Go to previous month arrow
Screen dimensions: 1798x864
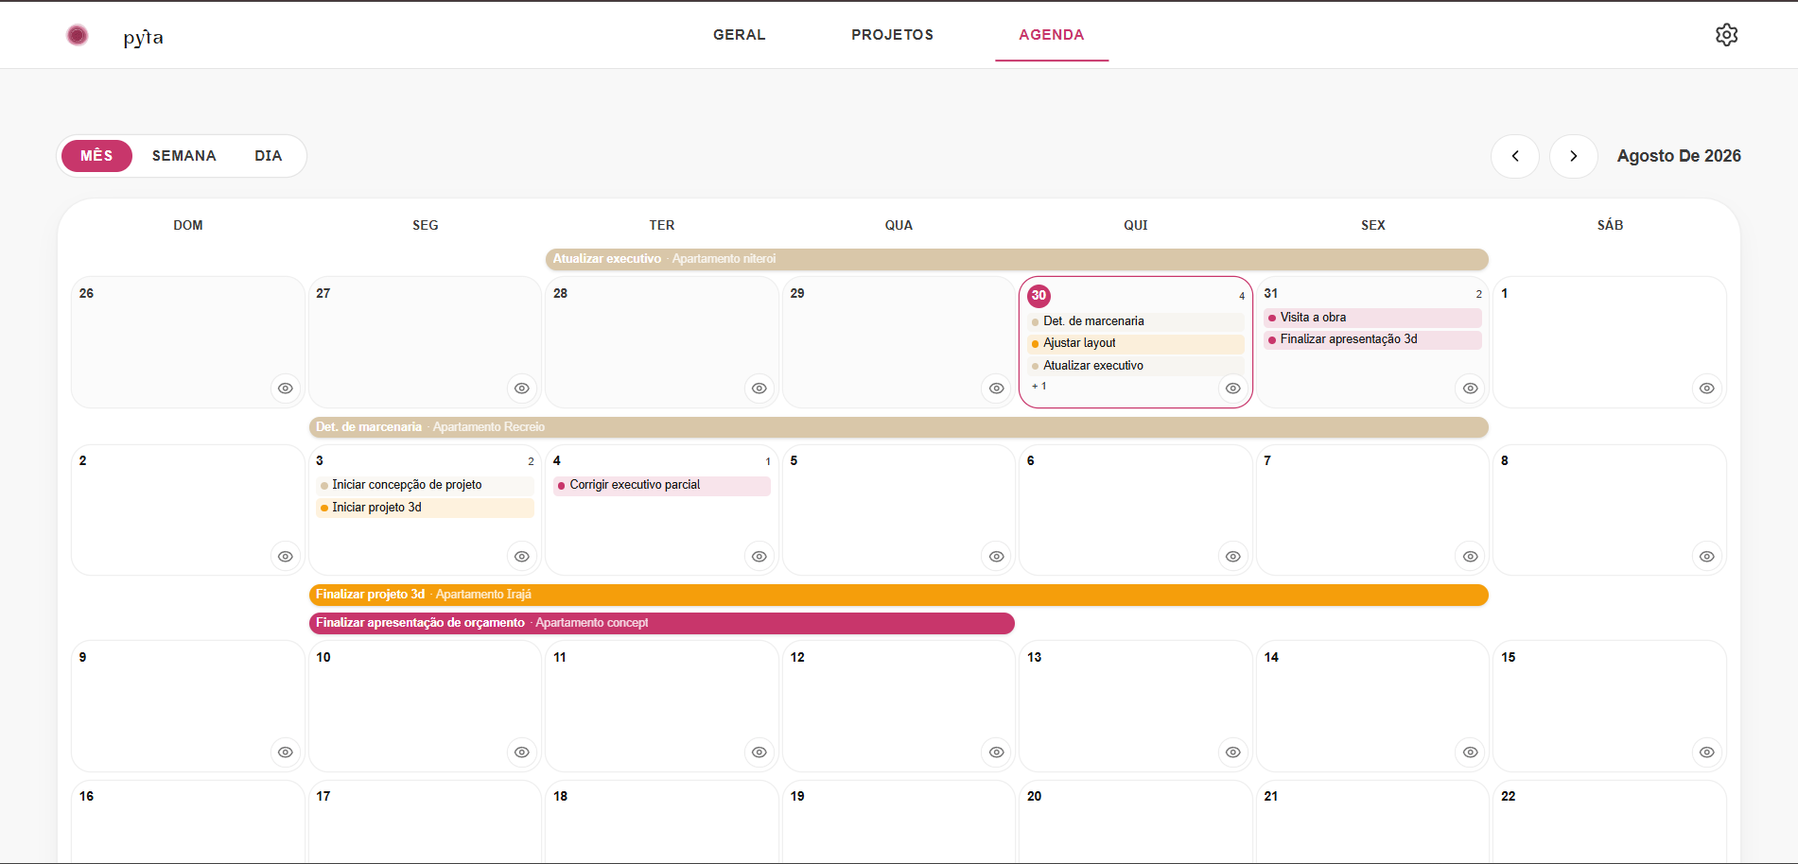1515,156
